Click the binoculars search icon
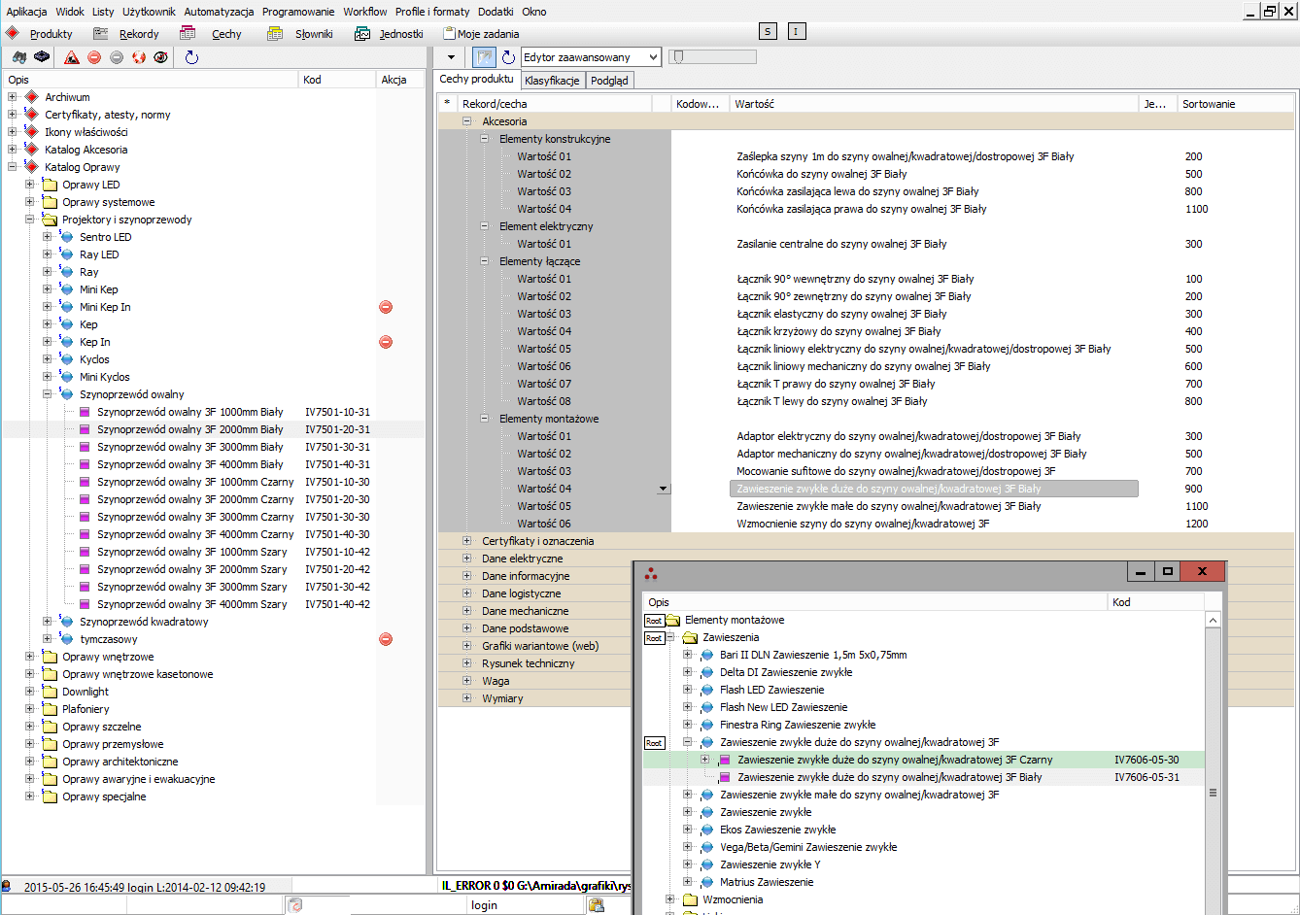 [x=19, y=57]
